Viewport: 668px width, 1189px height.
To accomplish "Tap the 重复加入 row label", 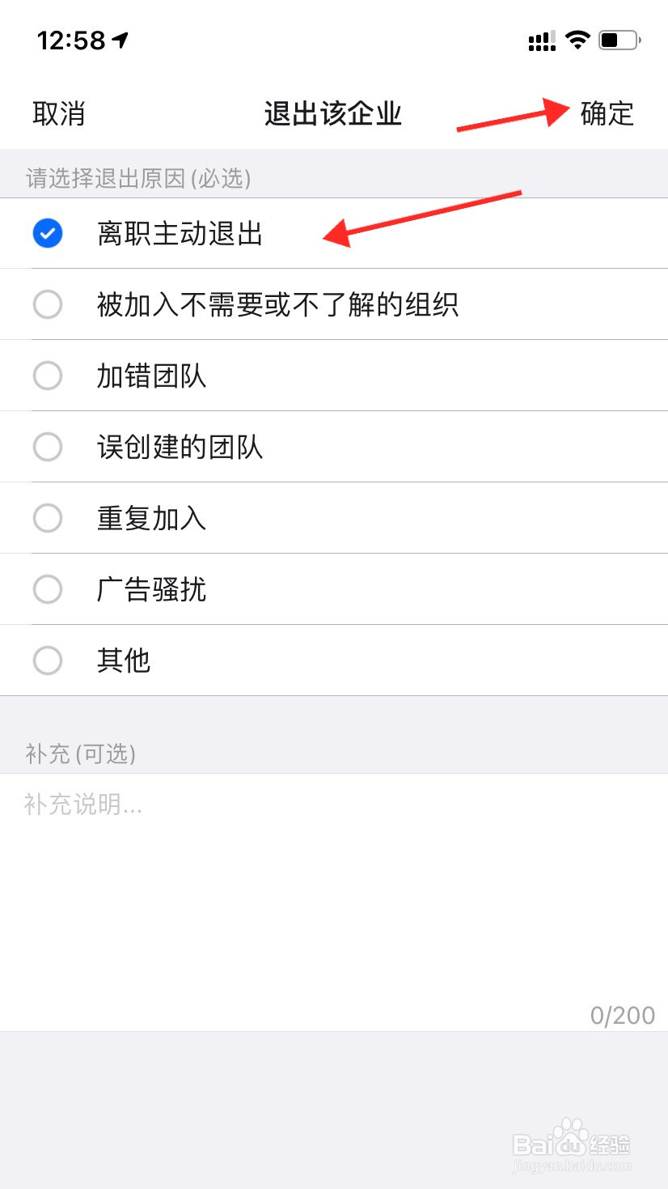I will tap(152, 518).
